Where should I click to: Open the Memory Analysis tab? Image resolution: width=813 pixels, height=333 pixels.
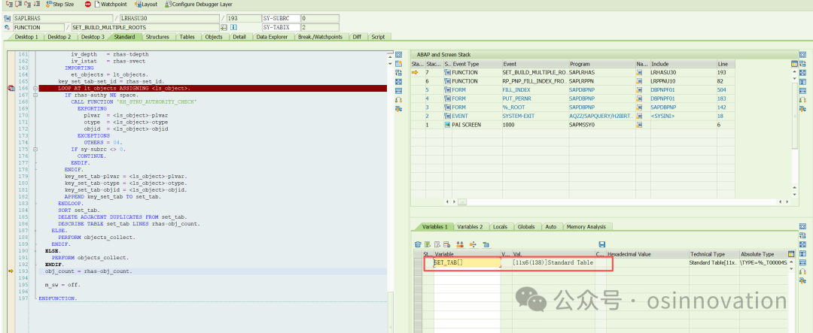pos(586,227)
